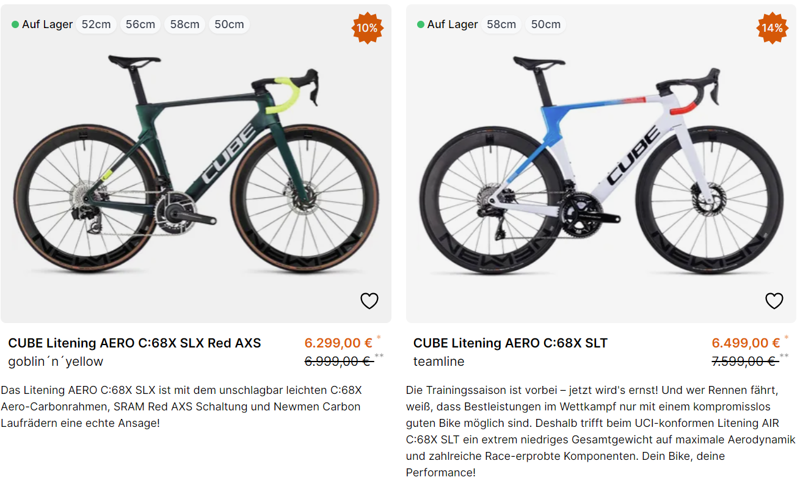The width and height of the screenshot is (800, 480).
Task: Choose 58cm size for goblin'n'yellow bike
Action: (x=184, y=24)
